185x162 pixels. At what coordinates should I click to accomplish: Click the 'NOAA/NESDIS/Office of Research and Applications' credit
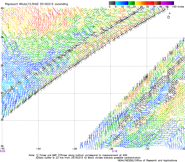click(147, 161)
